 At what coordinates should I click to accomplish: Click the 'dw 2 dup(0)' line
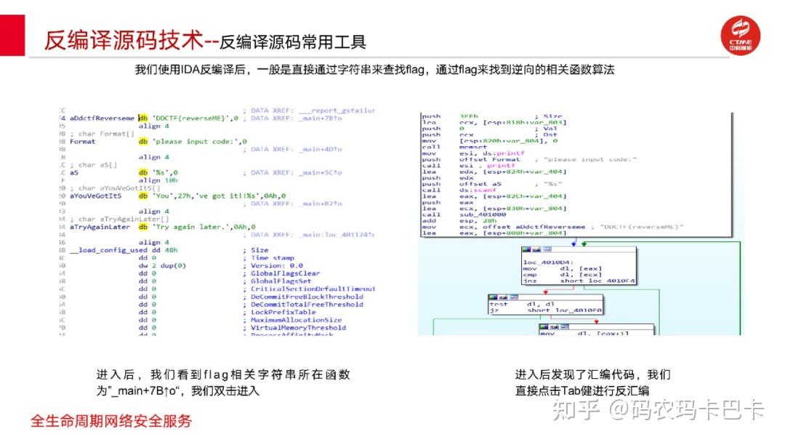click(162, 266)
